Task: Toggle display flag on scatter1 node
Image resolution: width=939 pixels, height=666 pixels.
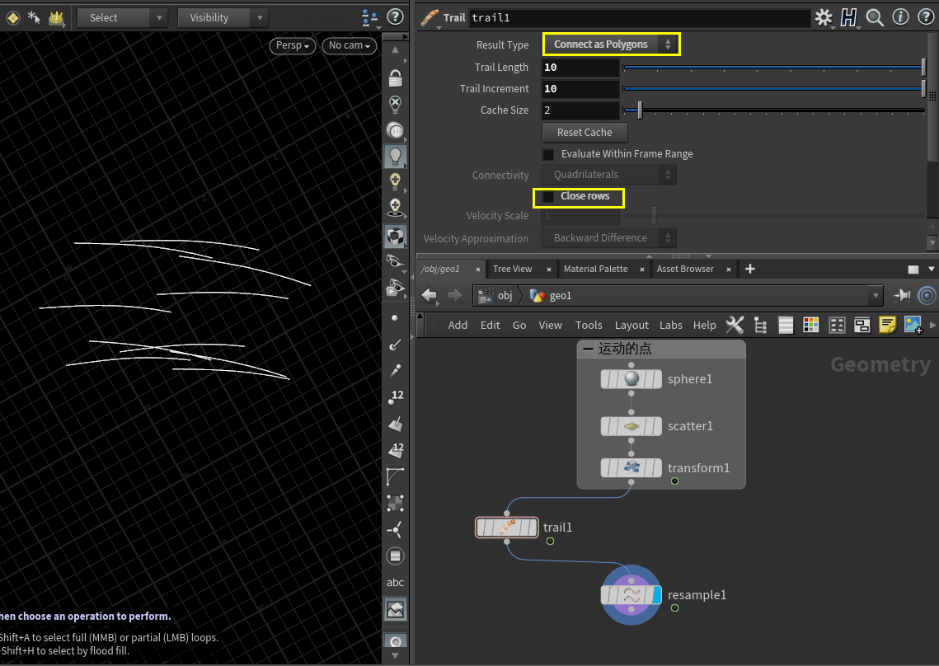Action: click(657, 426)
